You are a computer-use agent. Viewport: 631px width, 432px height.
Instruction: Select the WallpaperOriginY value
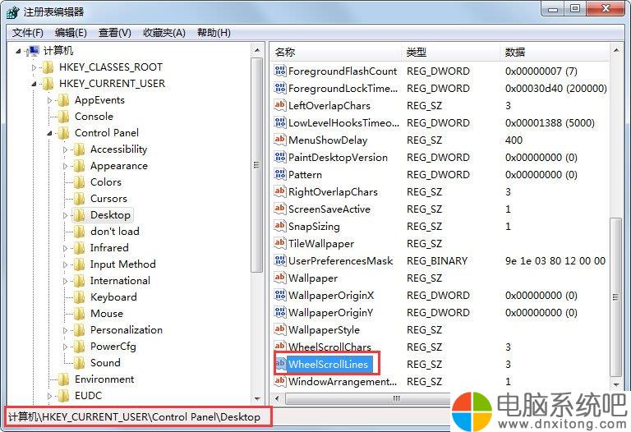[x=331, y=313]
